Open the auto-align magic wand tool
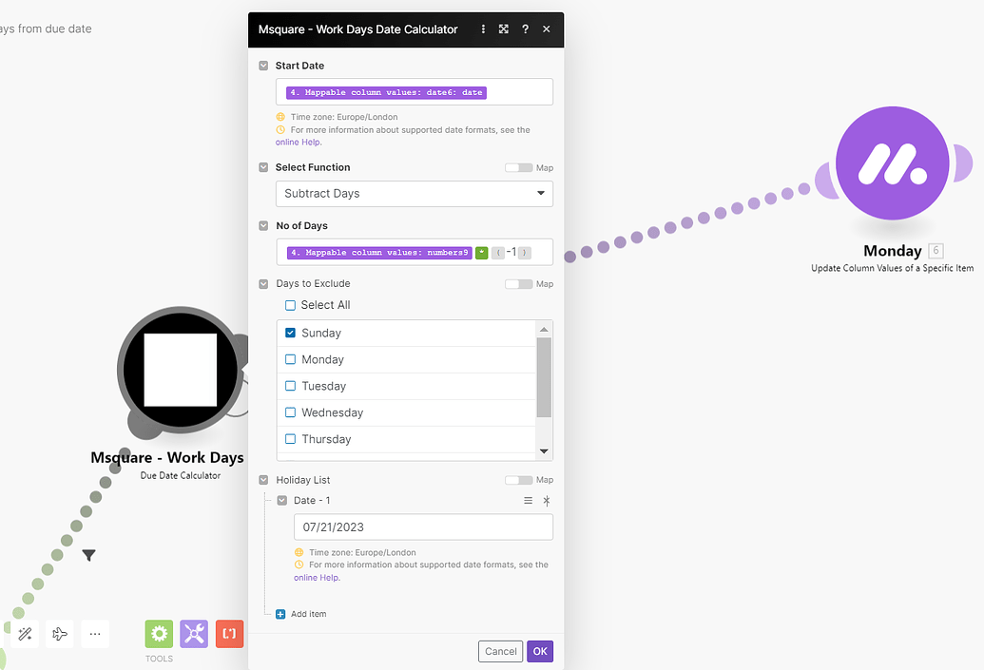Viewport: 984px width, 670px height. point(25,634)
